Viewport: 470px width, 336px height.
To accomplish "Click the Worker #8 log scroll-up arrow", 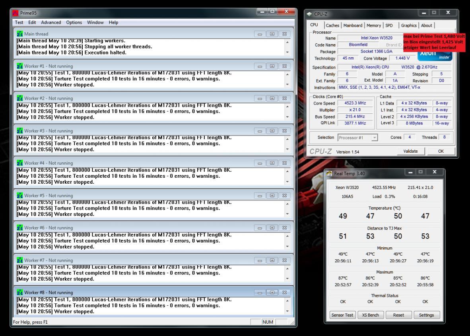I will pos(287,301).
